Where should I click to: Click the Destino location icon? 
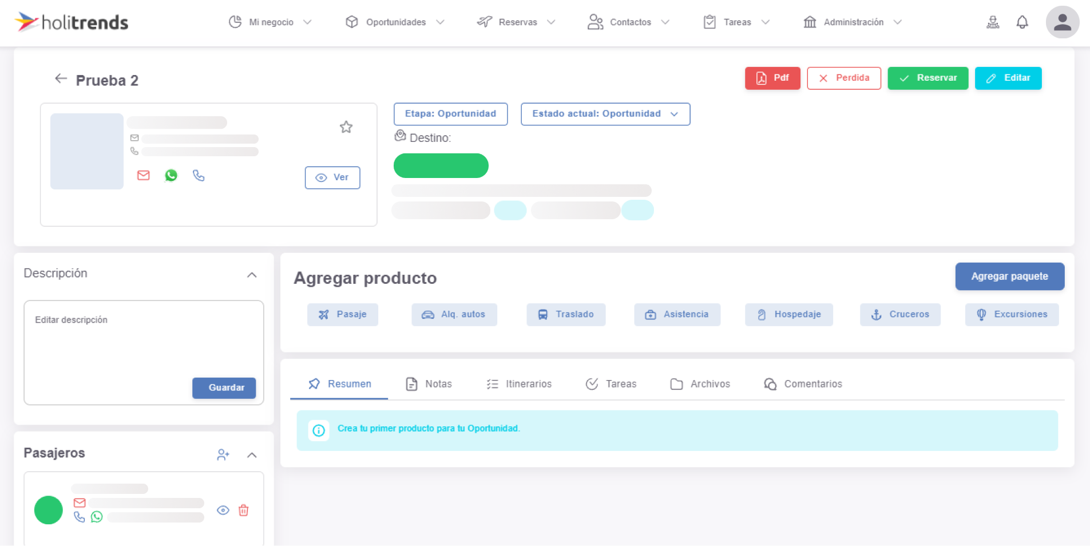pos(400,136)
